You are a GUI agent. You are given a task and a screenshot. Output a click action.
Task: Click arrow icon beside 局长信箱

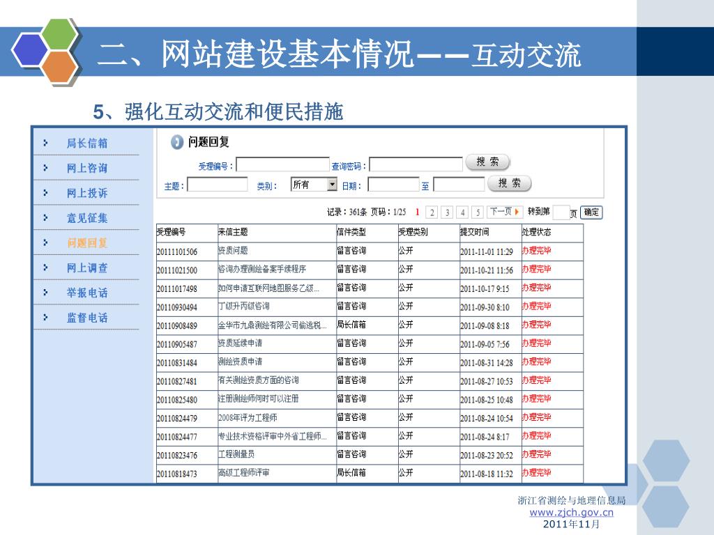(45, 143)
